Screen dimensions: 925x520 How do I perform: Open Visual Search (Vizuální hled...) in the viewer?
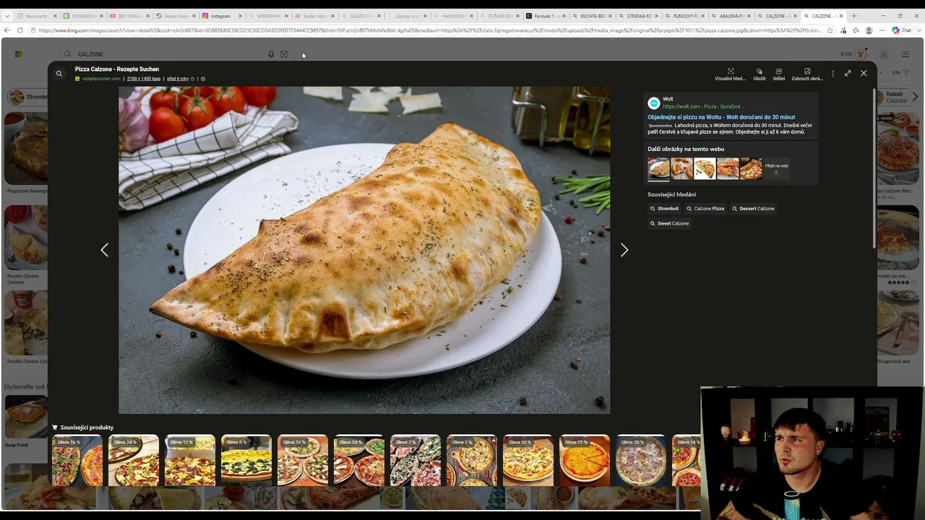tap(730, 74)
